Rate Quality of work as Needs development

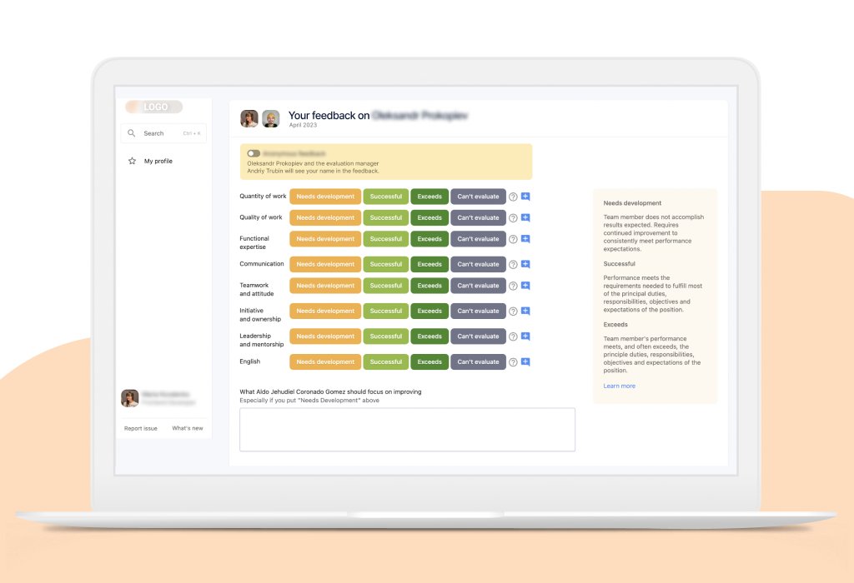(x=325, y=217)
